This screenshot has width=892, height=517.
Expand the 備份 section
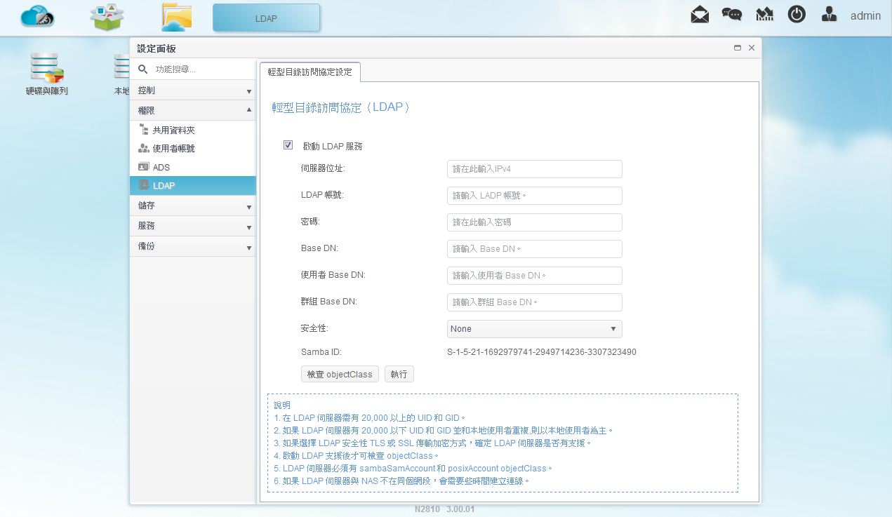[193, 247]
